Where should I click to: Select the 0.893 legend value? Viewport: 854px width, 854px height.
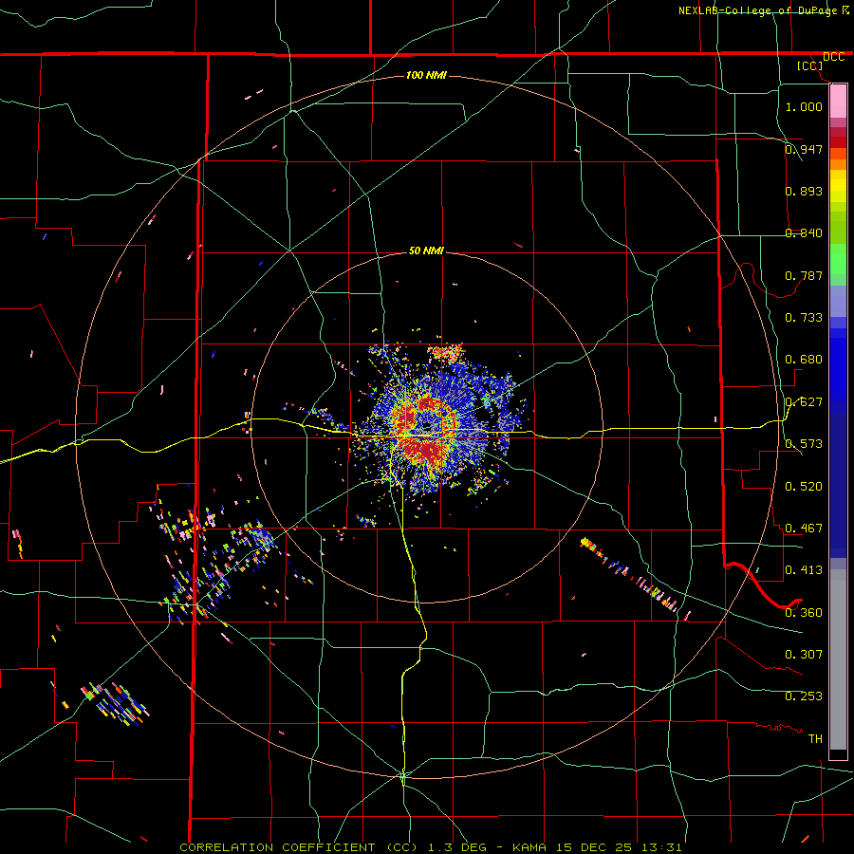[804, 191]
